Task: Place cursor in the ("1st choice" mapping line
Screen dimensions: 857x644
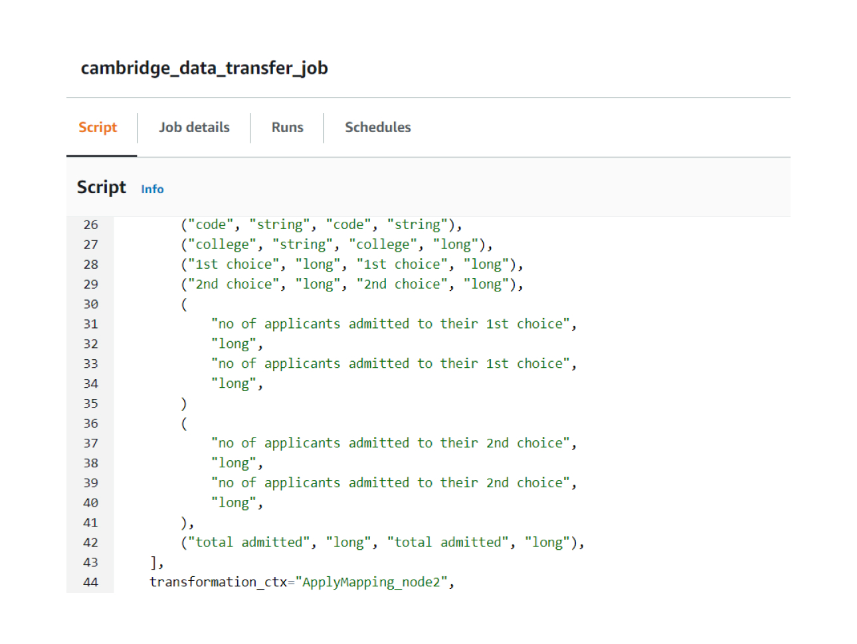Action: (352, 265)
